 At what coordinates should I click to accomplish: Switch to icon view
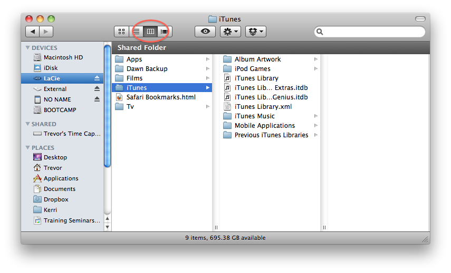121,32
